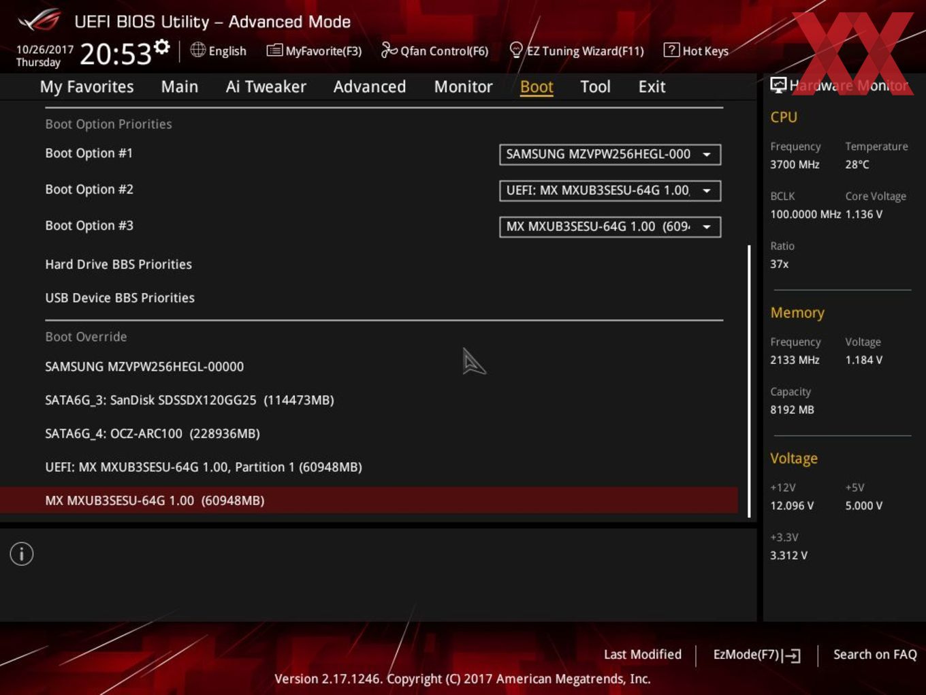Open MyFavorite(F3) menu
Viewport: 926px width, 695px height.
323,51
